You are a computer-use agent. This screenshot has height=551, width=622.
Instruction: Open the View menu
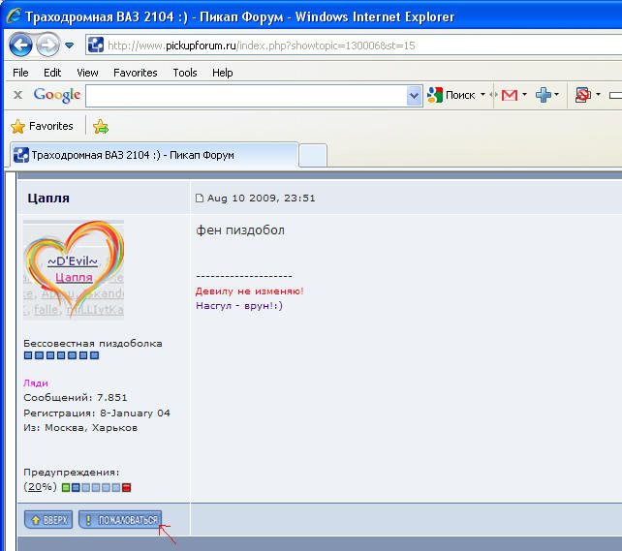pyautogui.click(x=87, y=73)
